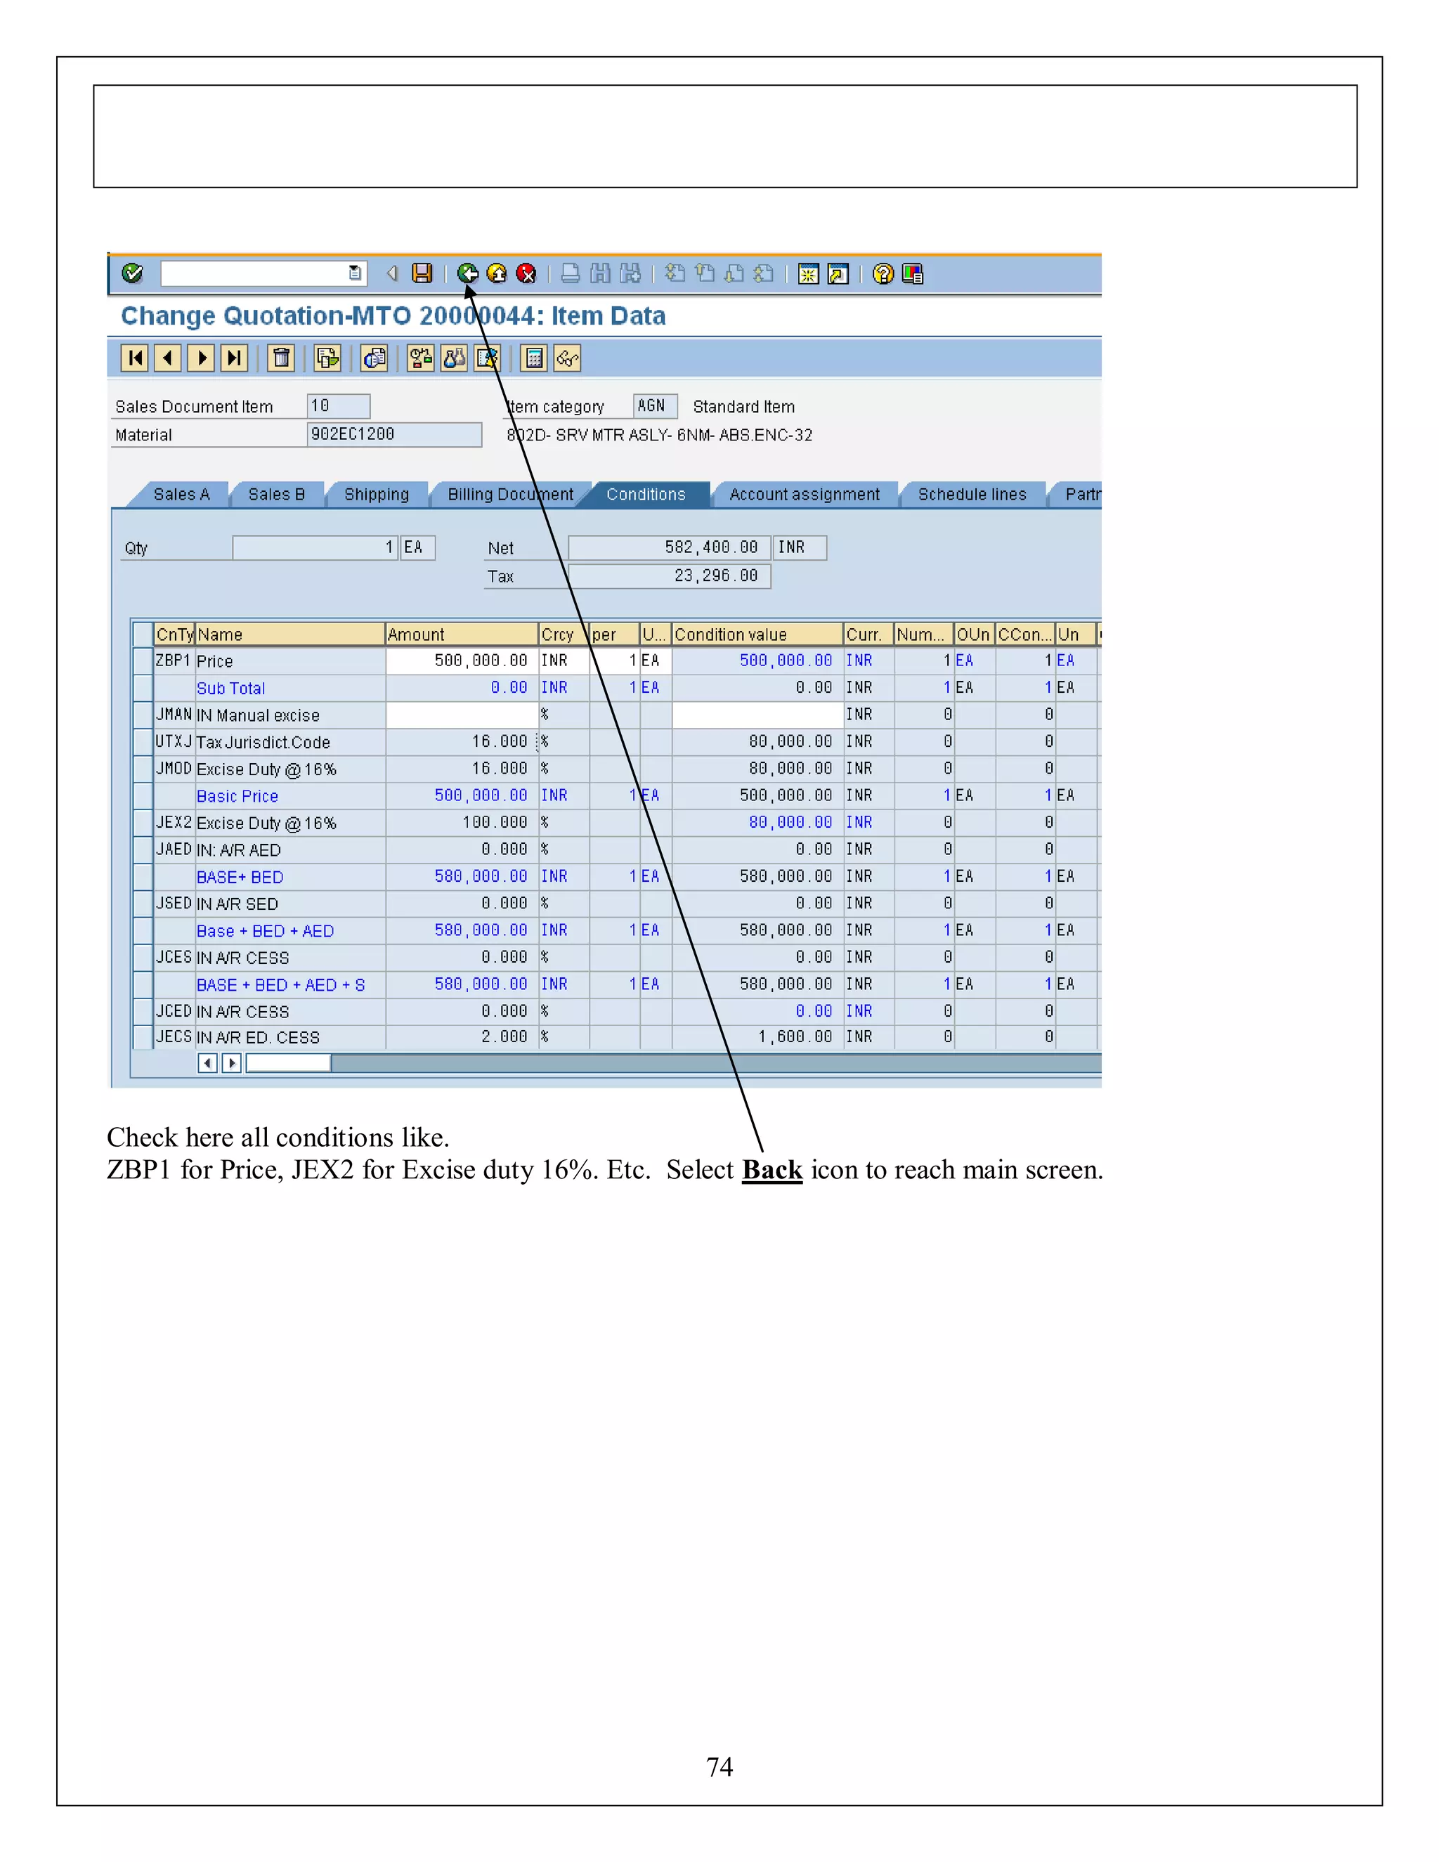The height and width of the screenshot is (1862, 1439).
Task: Switch to the Shipping tab
Action: (376, 495)
